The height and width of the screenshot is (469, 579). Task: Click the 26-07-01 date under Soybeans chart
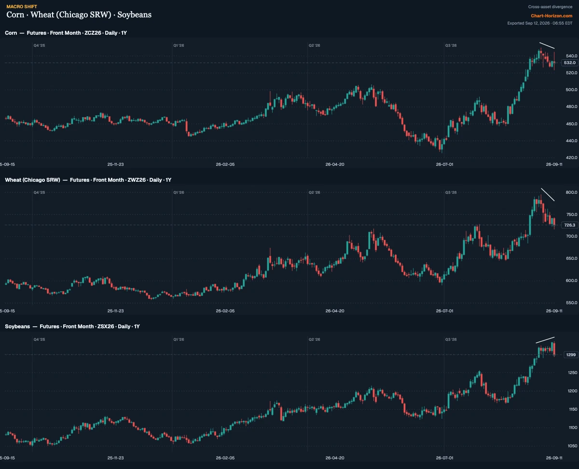pyautogui.click(x=444, y=458)
